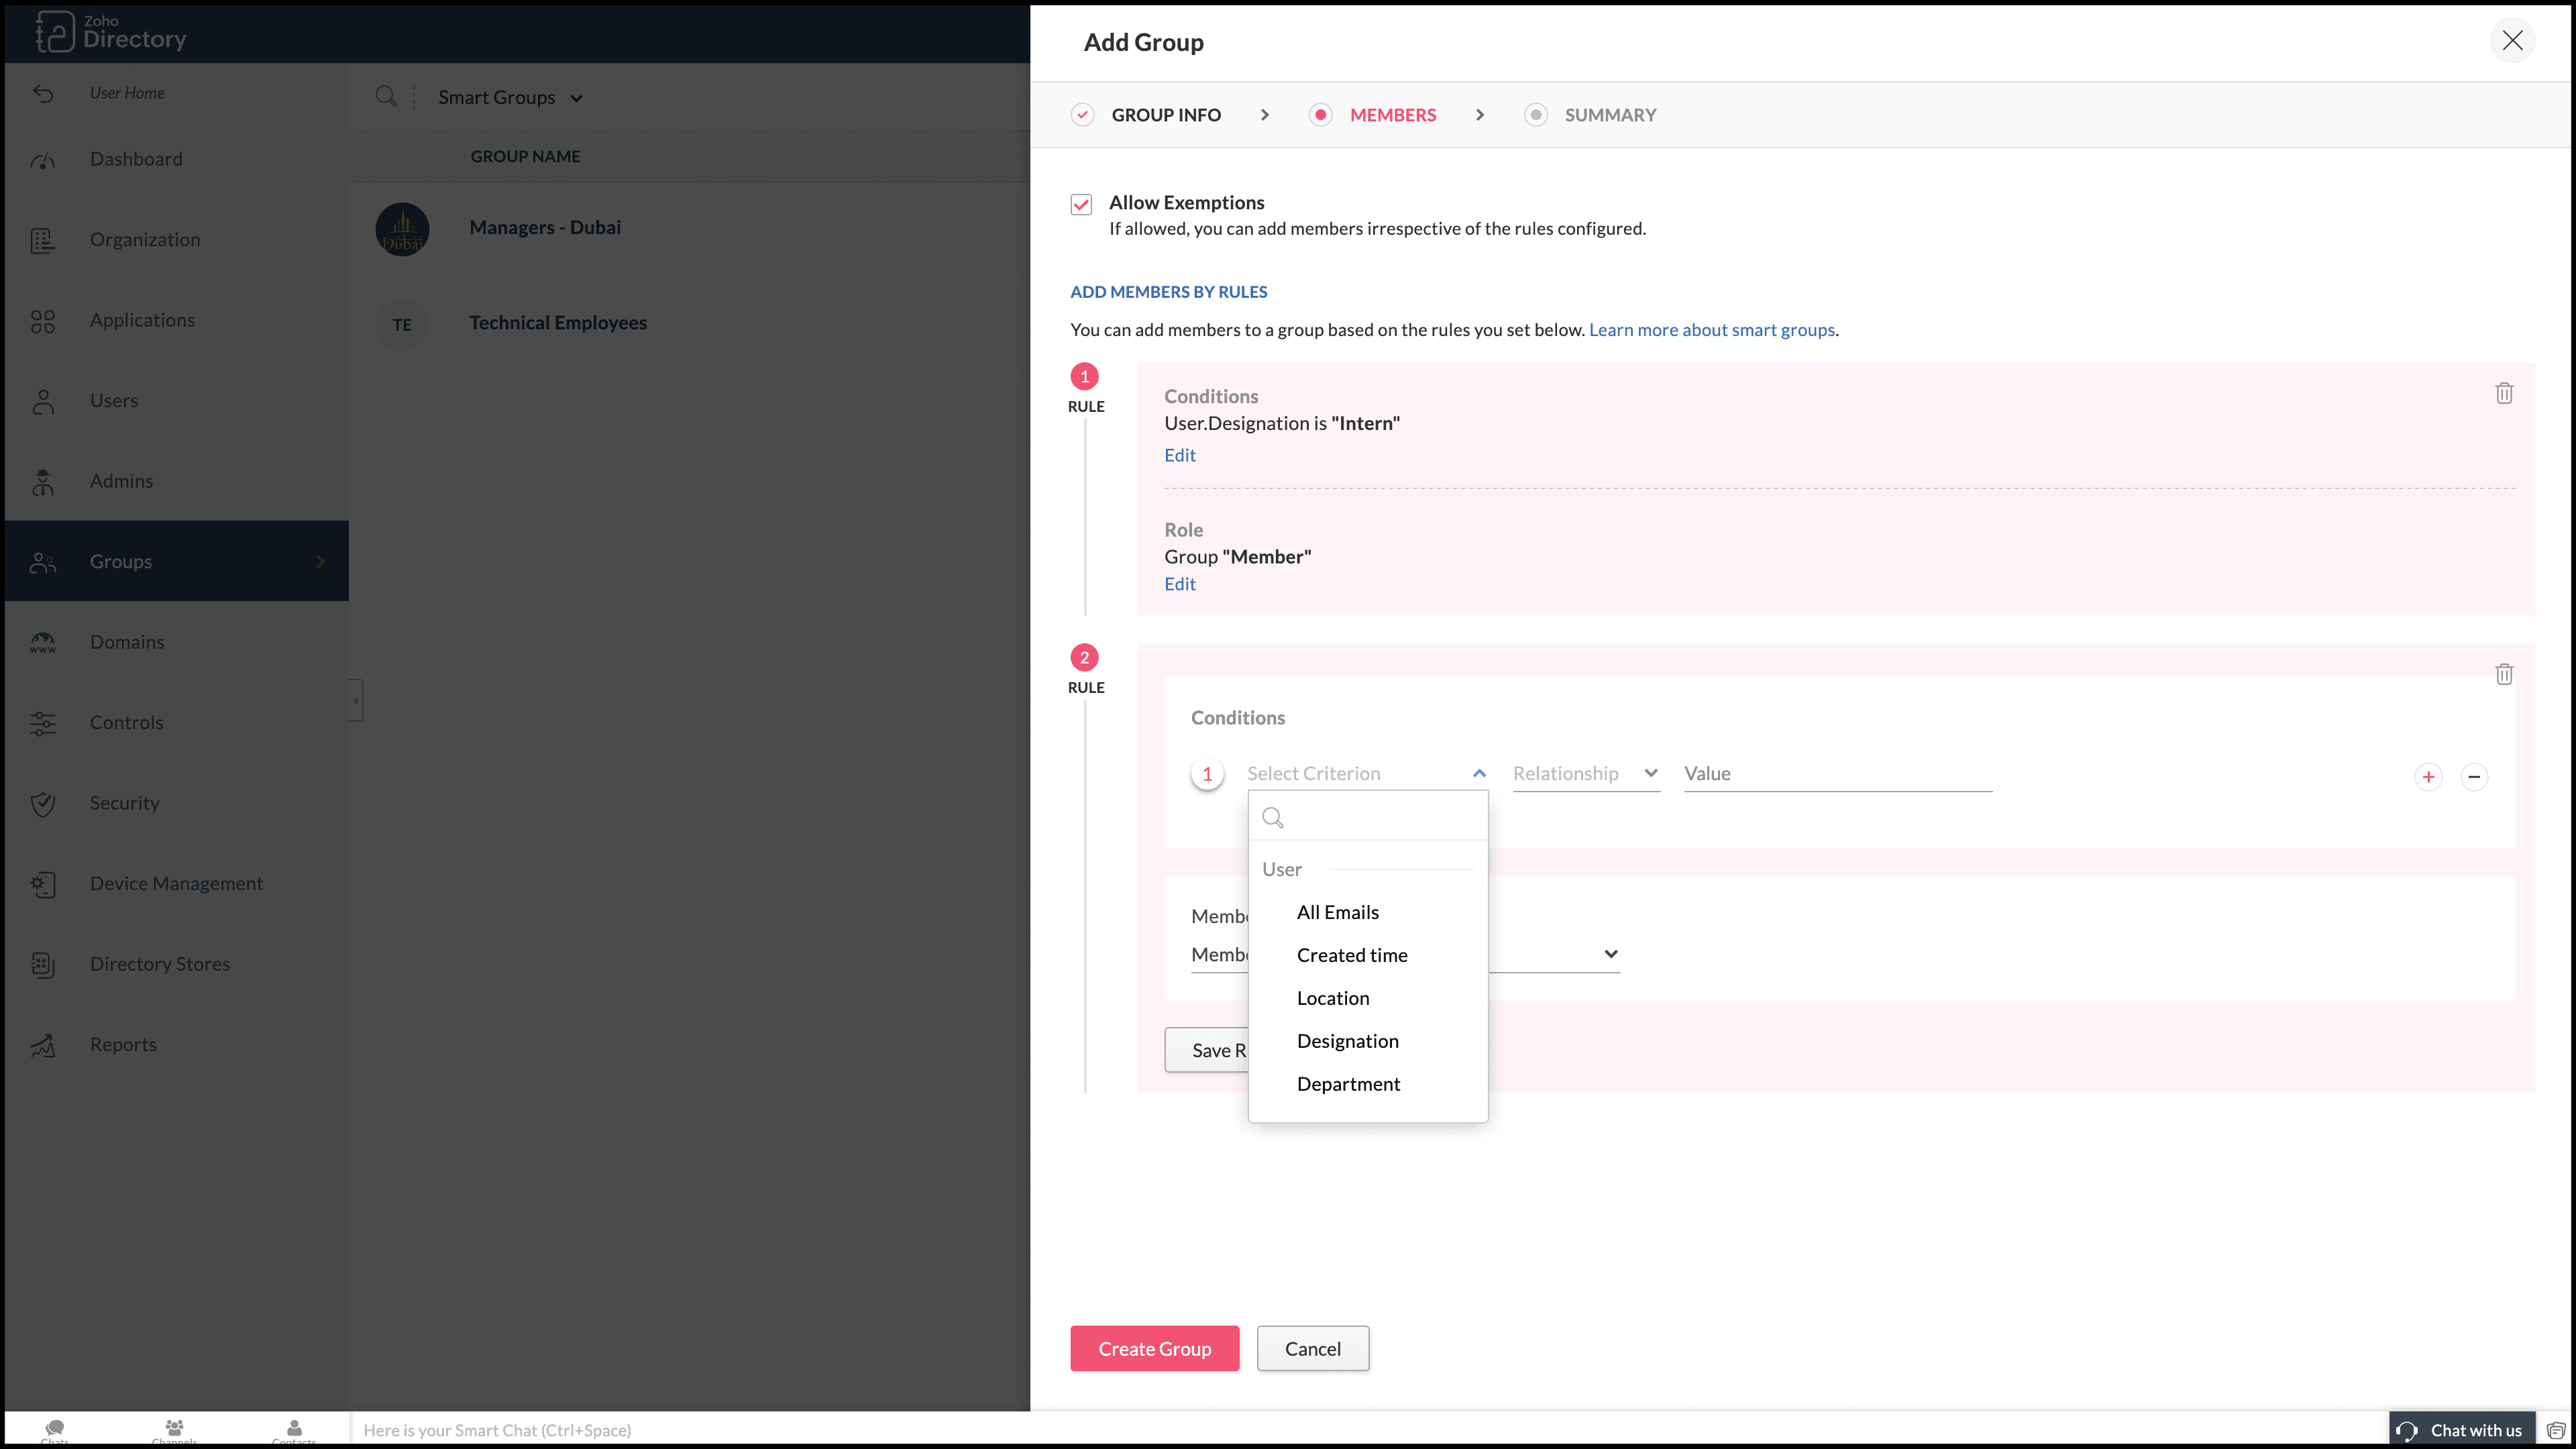The image size is (2576, 1449).
Task: Uncheck the Allow Exemptions checkbox
Action: point(1081,204)
